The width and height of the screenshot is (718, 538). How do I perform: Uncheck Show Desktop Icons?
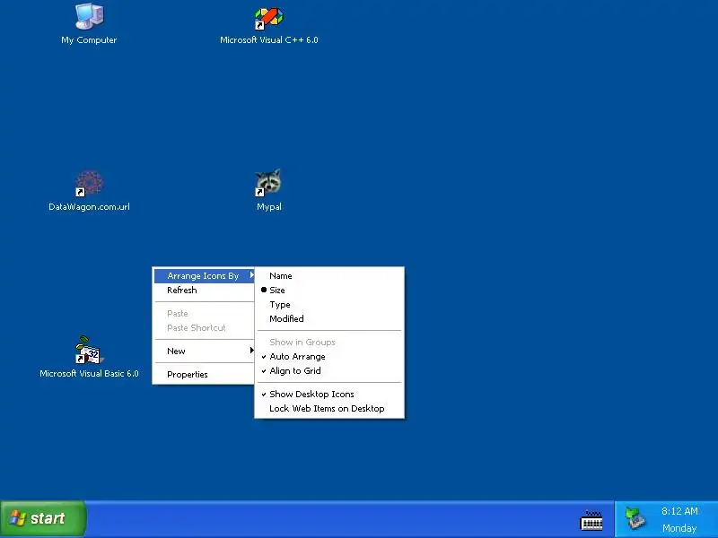click(329, 395)
